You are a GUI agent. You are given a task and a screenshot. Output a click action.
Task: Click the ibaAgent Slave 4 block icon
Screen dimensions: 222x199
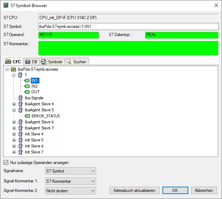21,104
